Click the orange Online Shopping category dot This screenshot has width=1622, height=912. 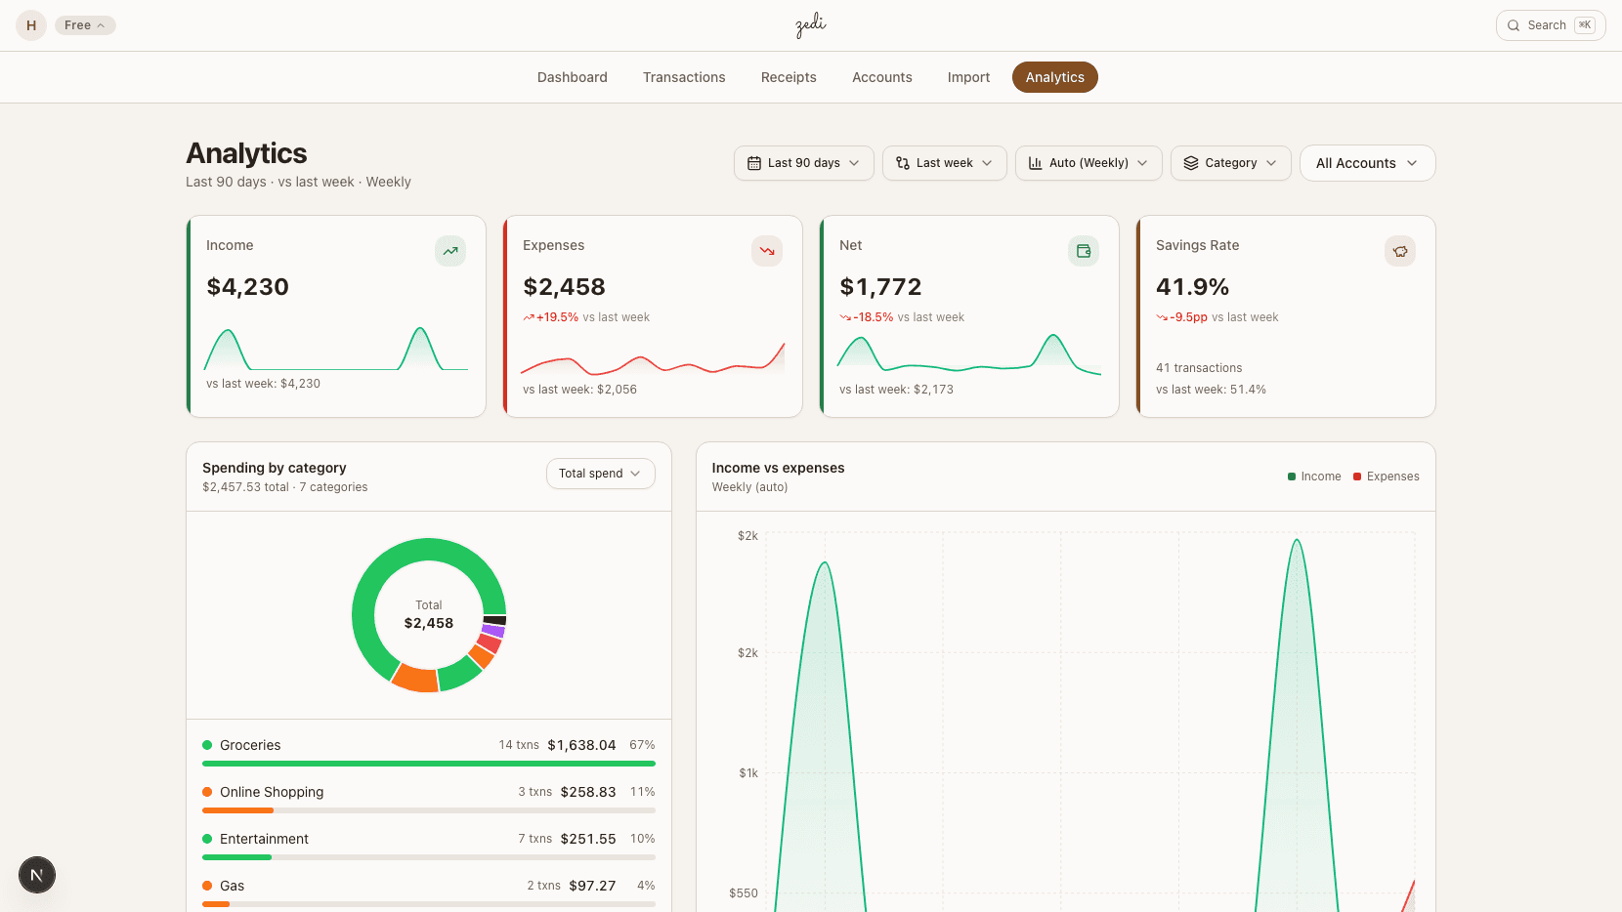[x=207, y=792]
